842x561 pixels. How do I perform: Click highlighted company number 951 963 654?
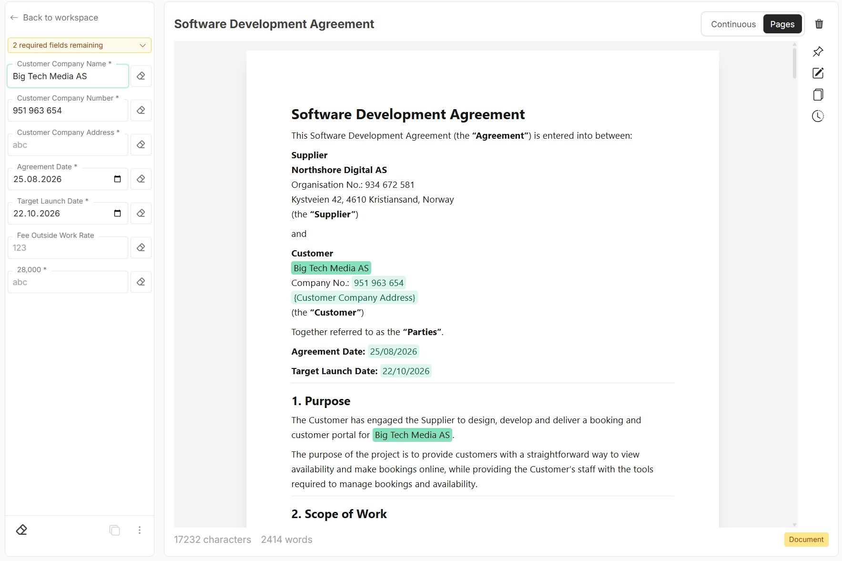click(x=379, y=283)
